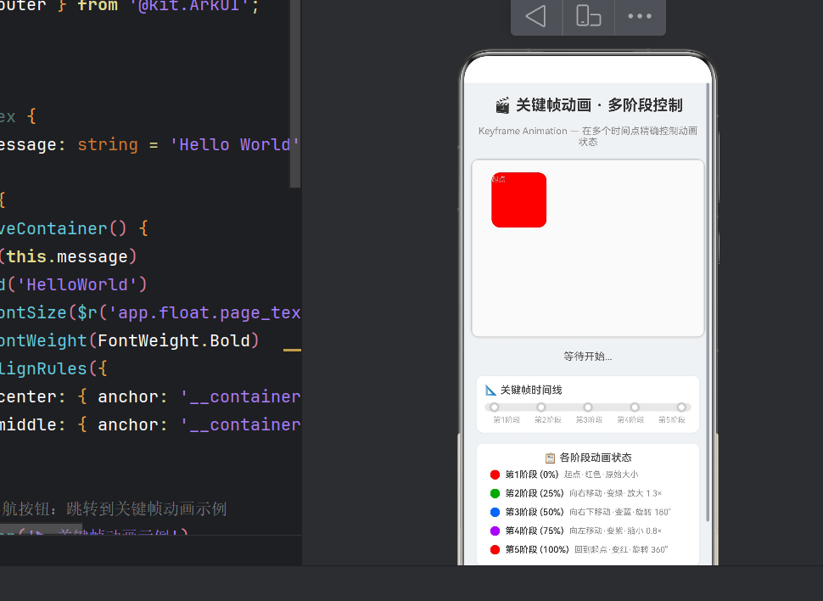Click the 第5阶段 (100%) row label
Screen dimensions: 823x601
point(537,549)
